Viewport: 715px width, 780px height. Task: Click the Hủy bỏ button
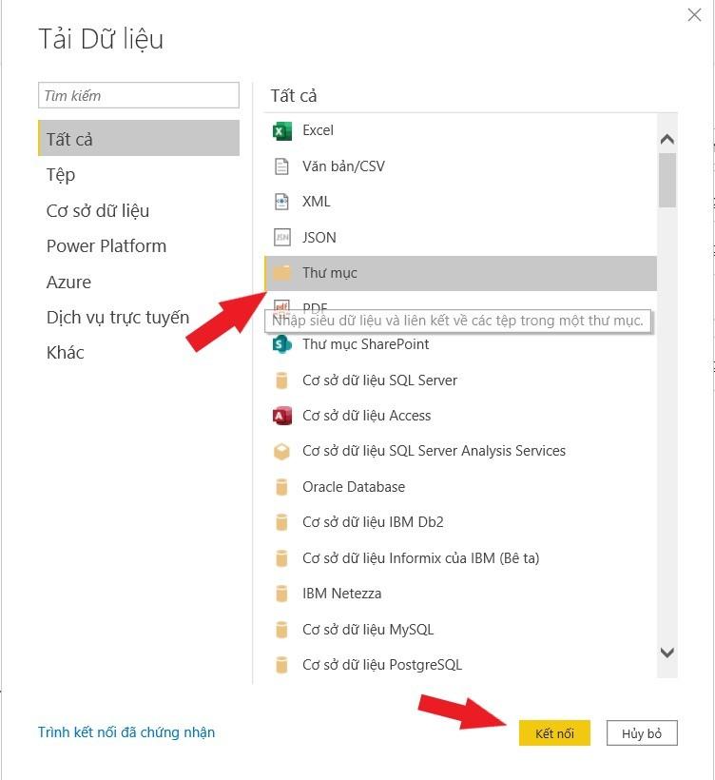coord(642,733)
